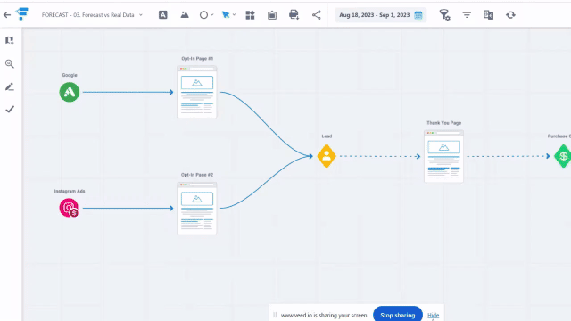Click the Lead label text

click(x=327, y=136)
